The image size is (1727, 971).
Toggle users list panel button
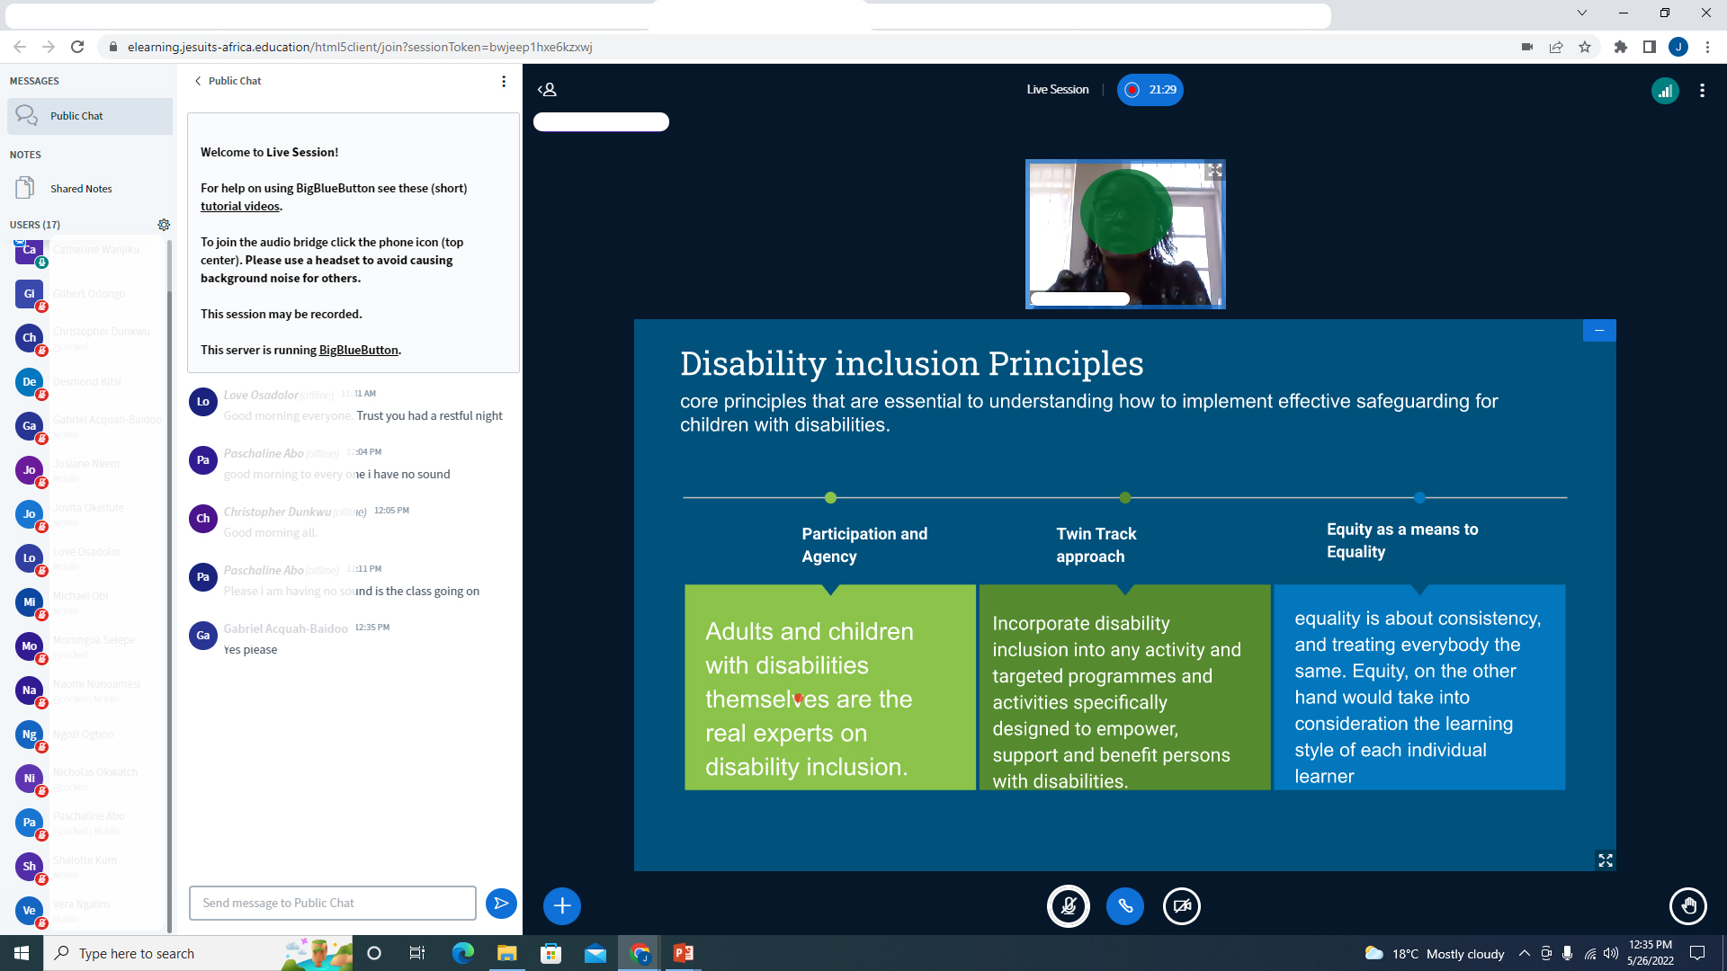click(547, 90)
